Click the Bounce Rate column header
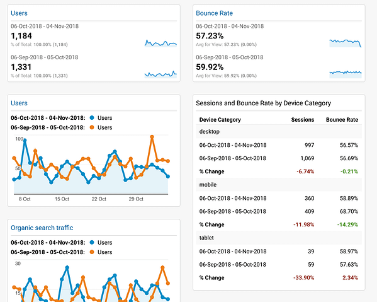 pyautogui.click(x=342, y=120)
